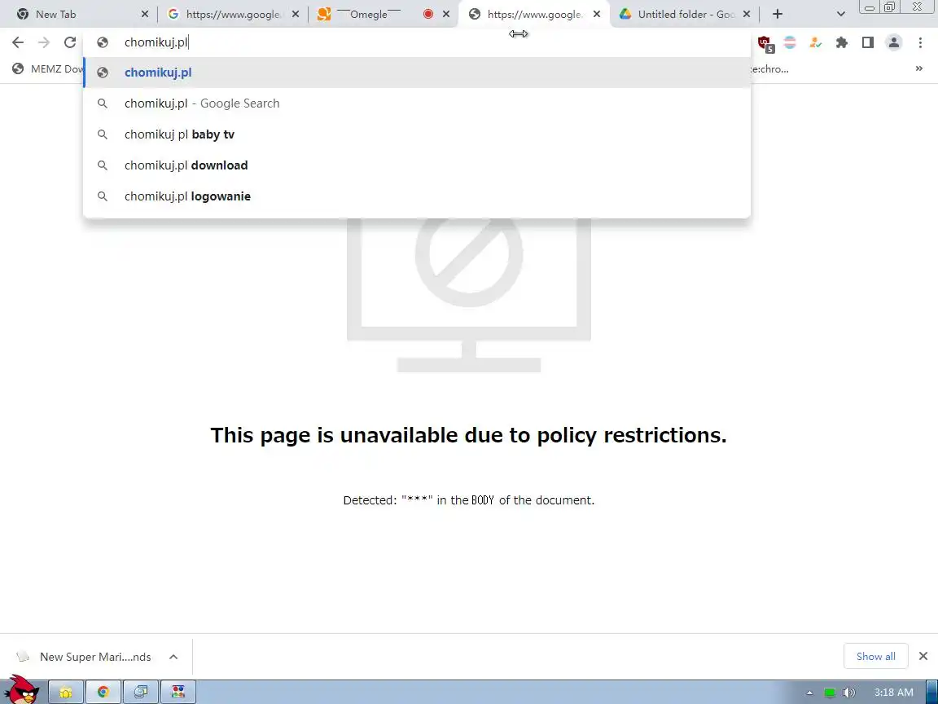Expand the download item options chevron

coord(173,657)
